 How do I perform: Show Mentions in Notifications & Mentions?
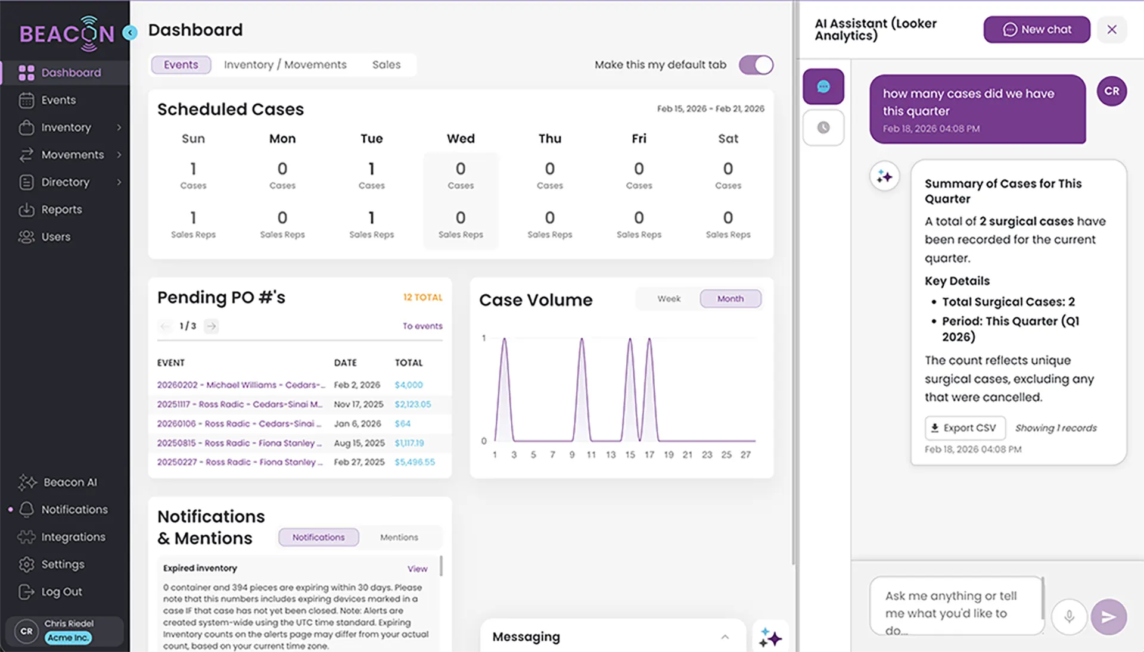tap(399, 537)
